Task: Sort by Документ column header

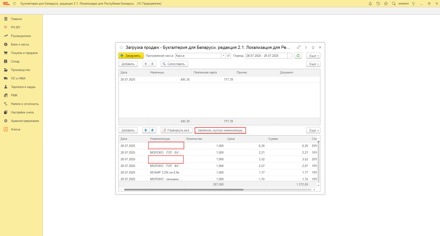Action: click(299, 72)
